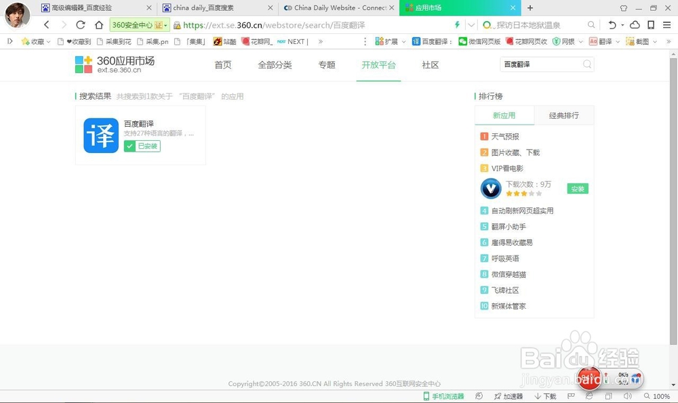Expand the 翻译 extension dropdown
Image resolution: width=678 pixels, height=403 pixels.
click(618, 42)
